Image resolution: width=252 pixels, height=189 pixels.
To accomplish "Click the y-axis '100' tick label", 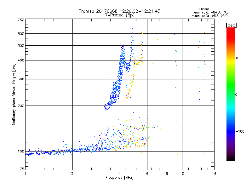I will pos(21,152).
